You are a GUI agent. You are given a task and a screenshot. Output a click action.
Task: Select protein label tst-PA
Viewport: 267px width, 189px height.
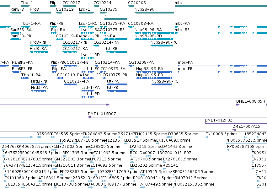[x=113, y=81]
